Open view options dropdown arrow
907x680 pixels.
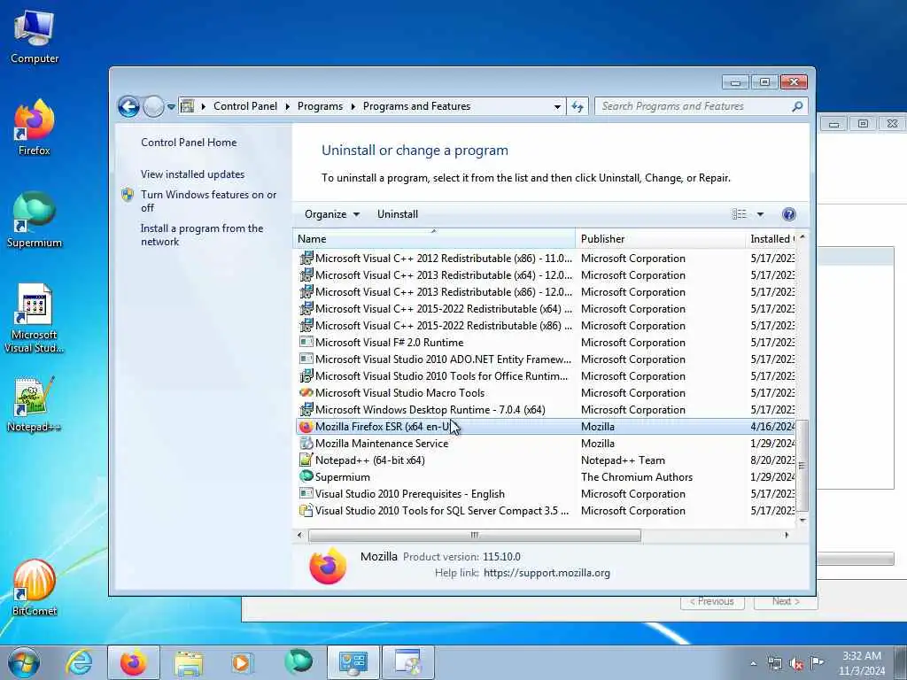coord(760,214)
